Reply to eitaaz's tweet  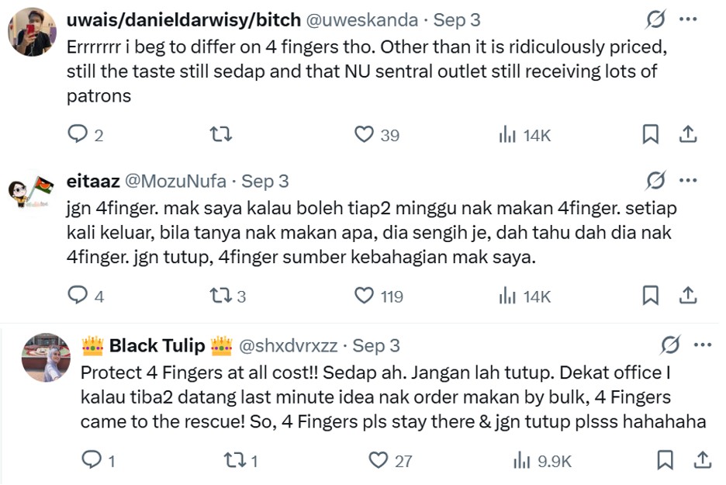pyautogui.click(x=78, y=296)
